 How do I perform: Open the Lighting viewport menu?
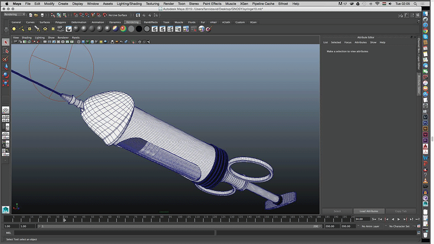tap(39, 38)
